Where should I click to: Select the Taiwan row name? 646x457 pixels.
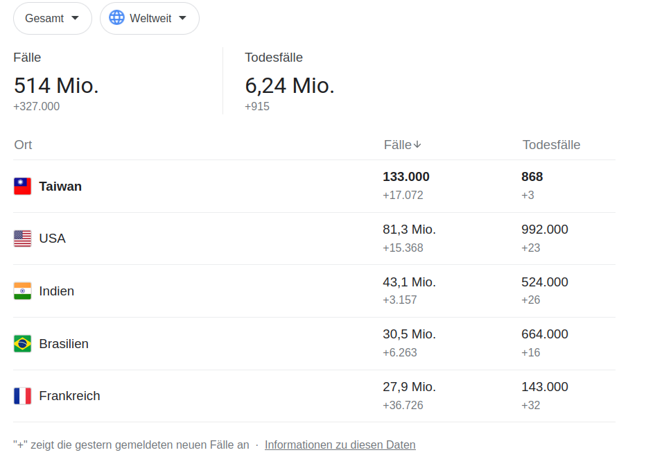tap(60, 187)
